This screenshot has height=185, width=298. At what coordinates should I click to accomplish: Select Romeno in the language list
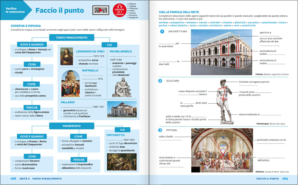coord(133,15)
